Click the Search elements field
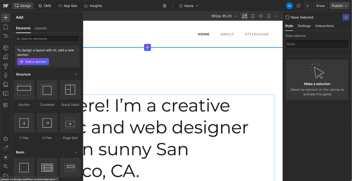 (x=47, y=39)
